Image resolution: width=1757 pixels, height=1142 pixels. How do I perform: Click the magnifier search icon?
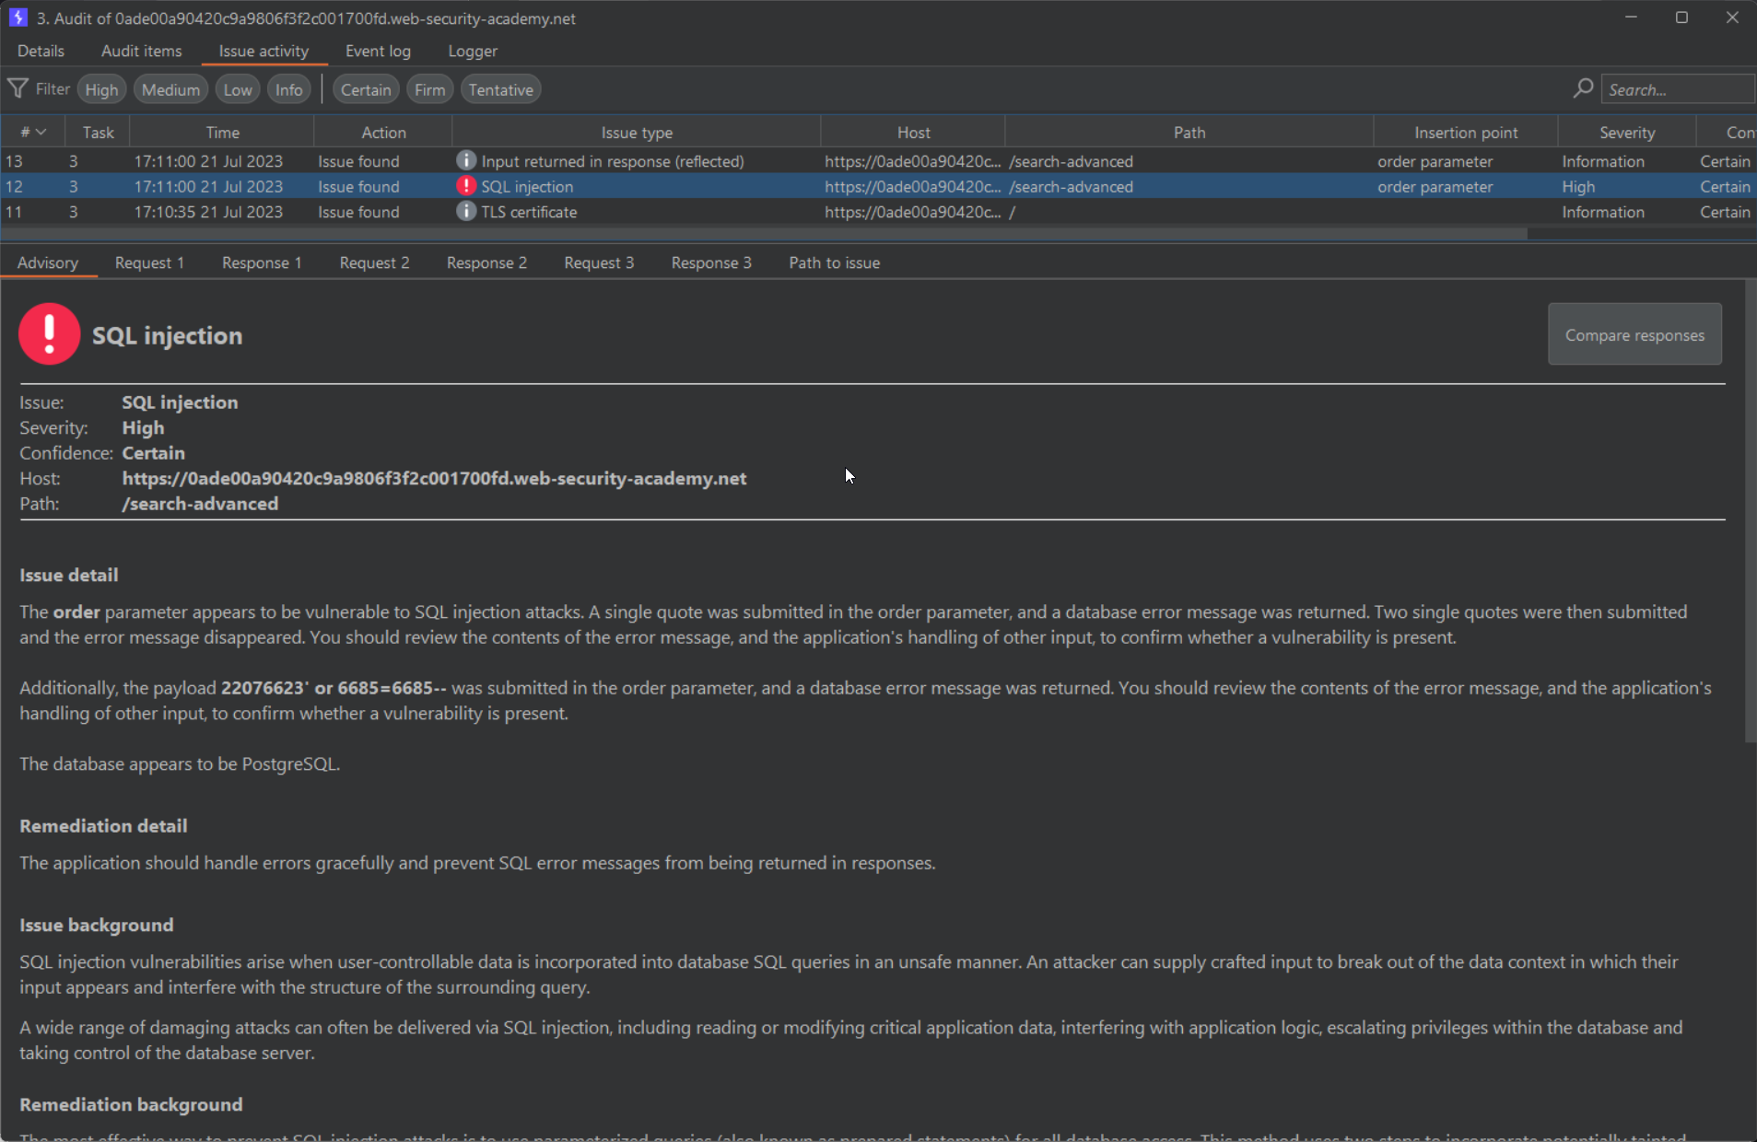(1583, 88)
